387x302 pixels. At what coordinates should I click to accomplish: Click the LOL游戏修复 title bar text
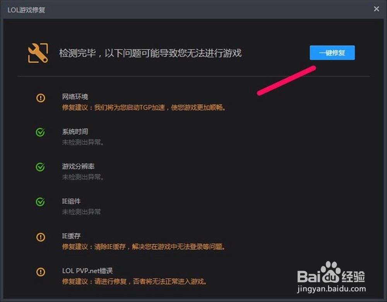[26, 10]
